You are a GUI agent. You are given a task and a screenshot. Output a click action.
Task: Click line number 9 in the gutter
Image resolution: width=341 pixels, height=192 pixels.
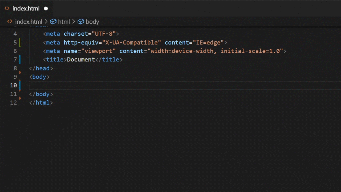14,77
